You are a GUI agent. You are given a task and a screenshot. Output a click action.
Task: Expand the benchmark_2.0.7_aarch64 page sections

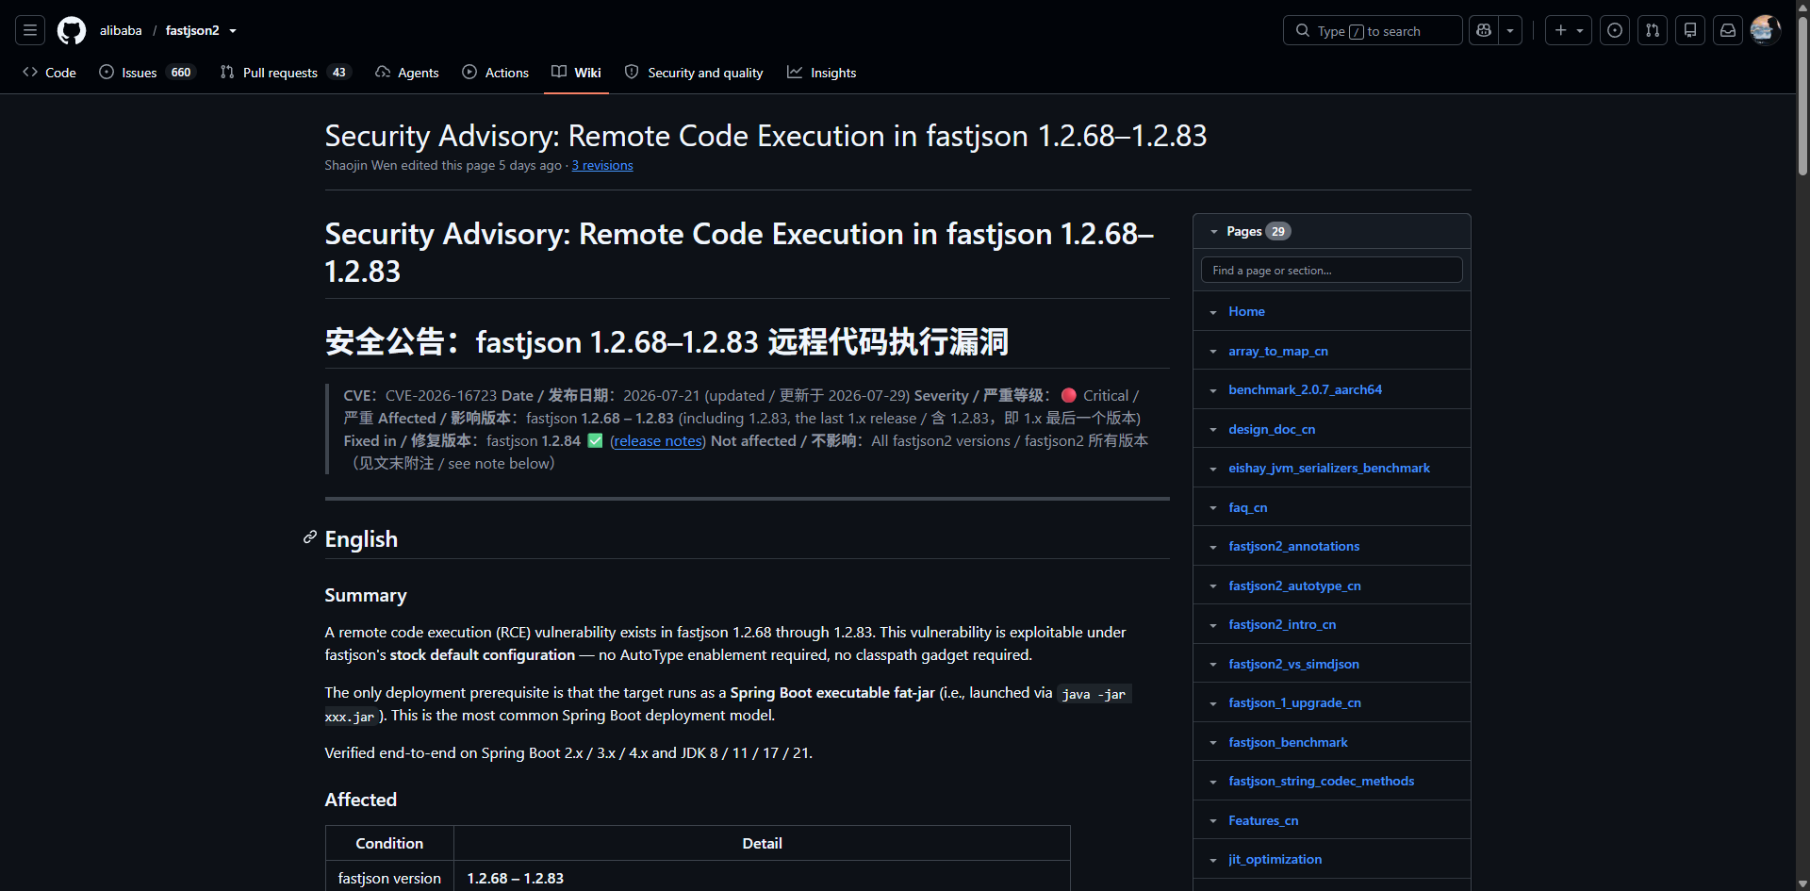click(1213, 390)
